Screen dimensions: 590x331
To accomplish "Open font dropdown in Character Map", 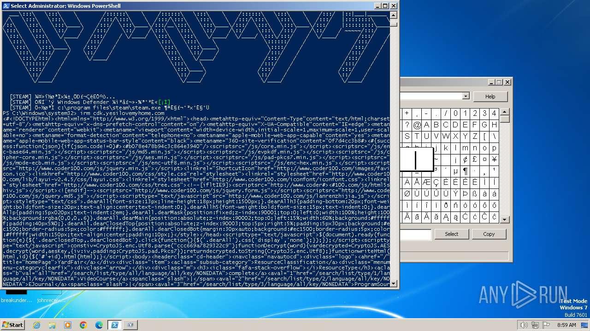I will [x=466, y=96].
